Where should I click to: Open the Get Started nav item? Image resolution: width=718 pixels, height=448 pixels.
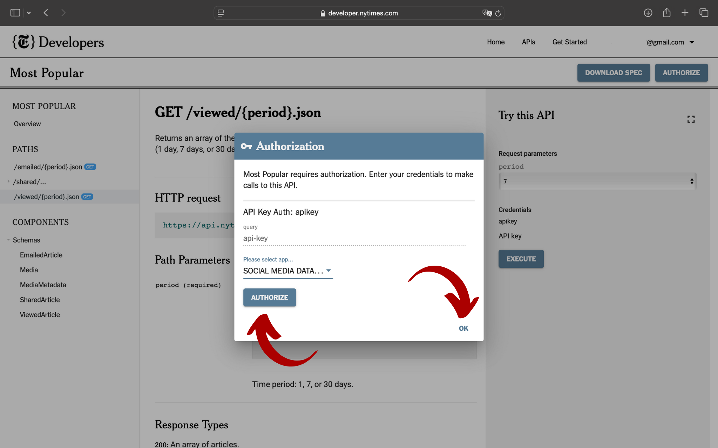(569, 42)
